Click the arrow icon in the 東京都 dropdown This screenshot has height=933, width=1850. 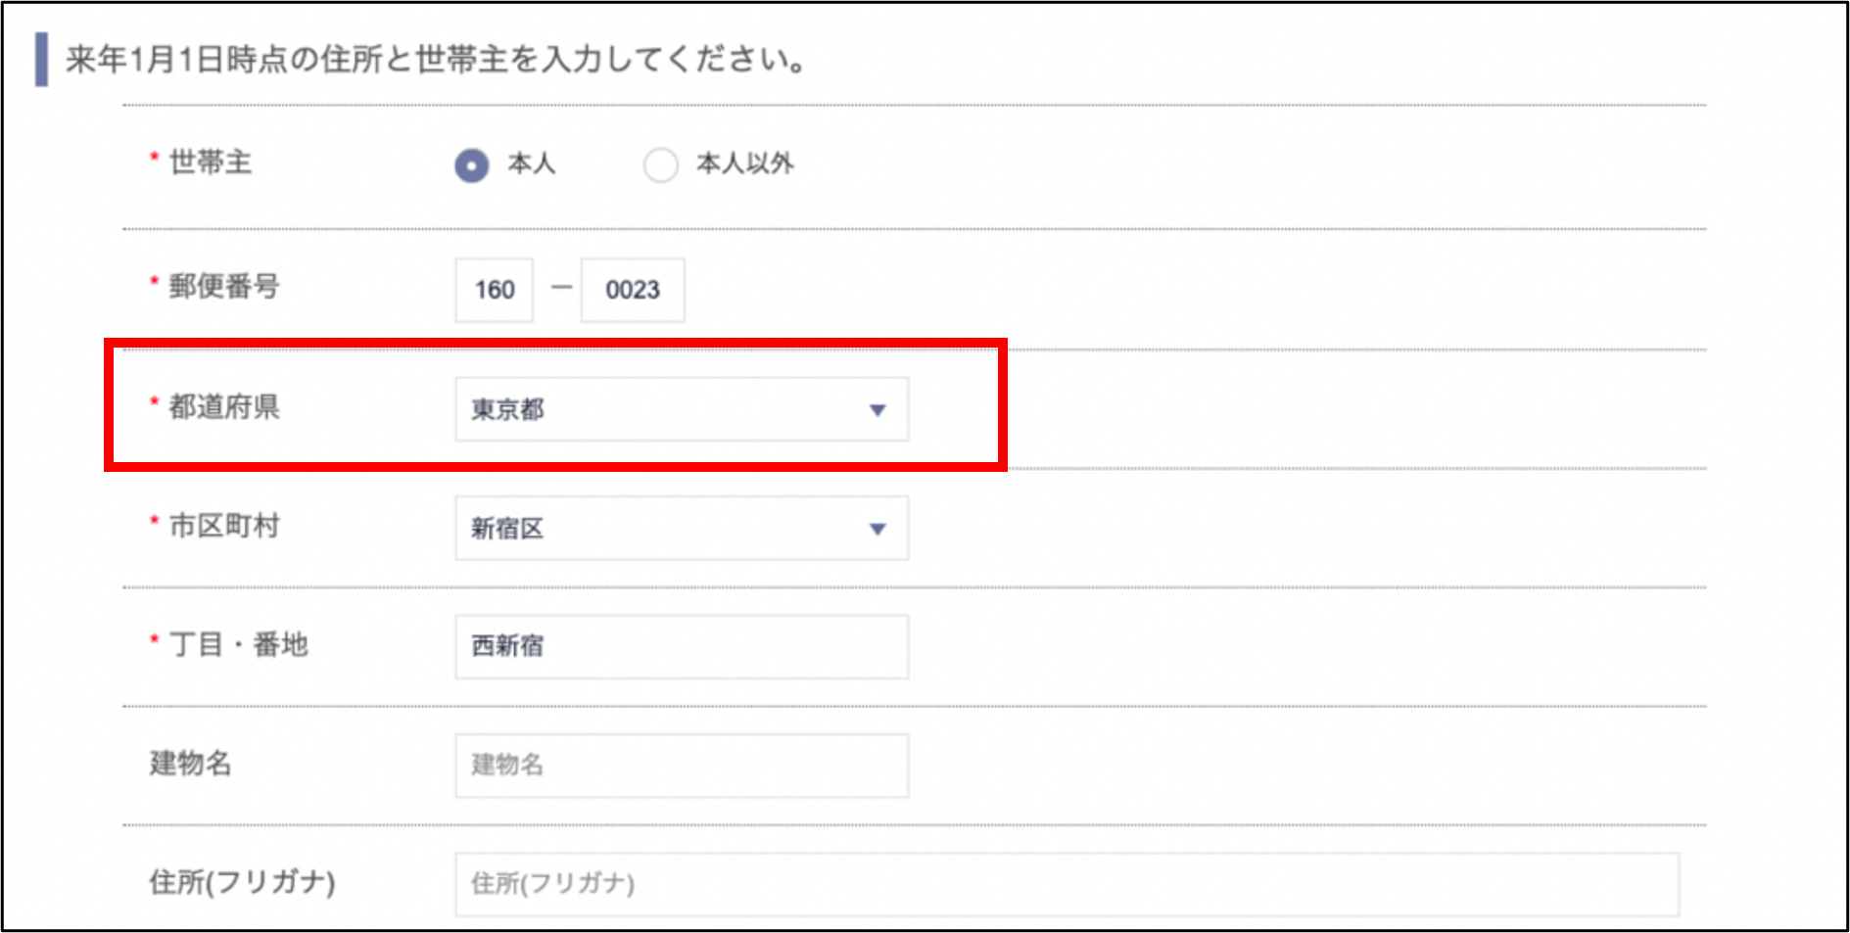878,410
